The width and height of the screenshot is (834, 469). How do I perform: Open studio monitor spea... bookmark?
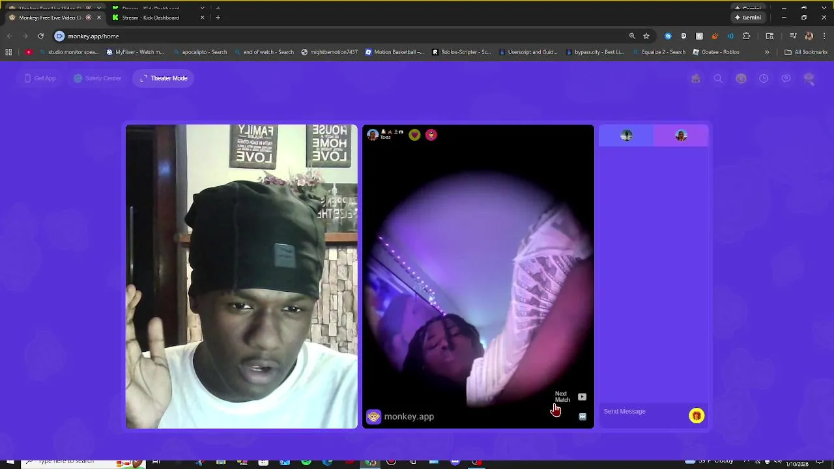[69, 52]
